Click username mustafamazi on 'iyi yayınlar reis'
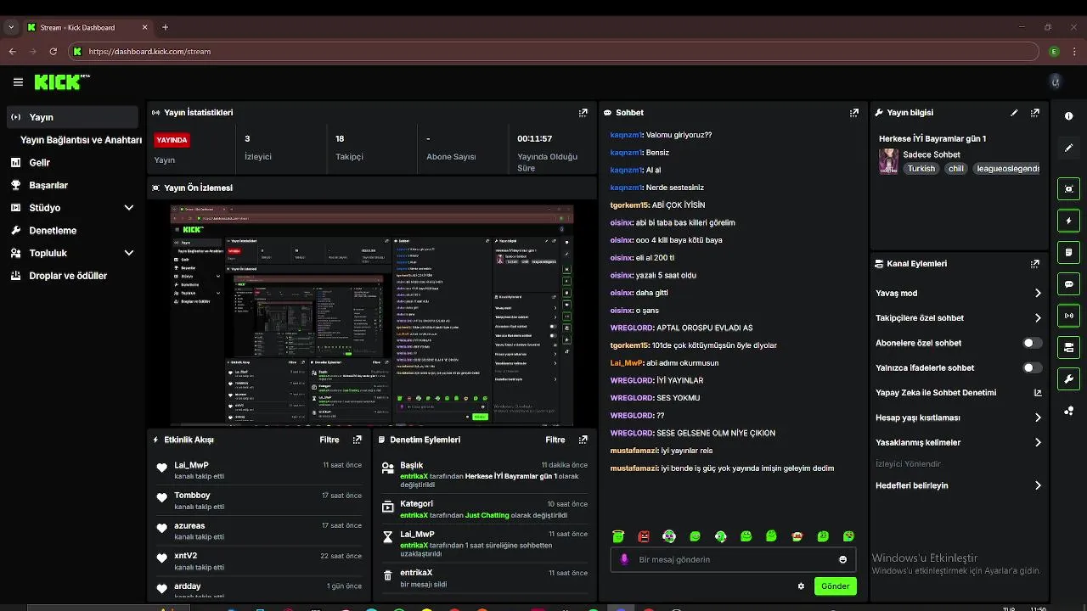The width and height of the screenshot is (1087, 611). (x=634, y=451)
